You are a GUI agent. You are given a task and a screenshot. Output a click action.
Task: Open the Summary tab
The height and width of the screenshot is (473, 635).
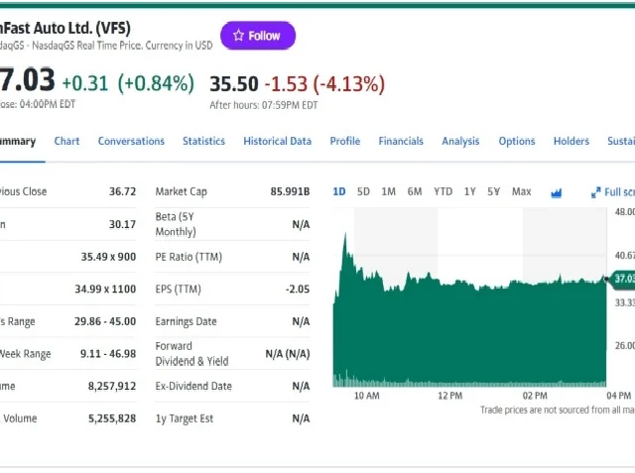18,141
